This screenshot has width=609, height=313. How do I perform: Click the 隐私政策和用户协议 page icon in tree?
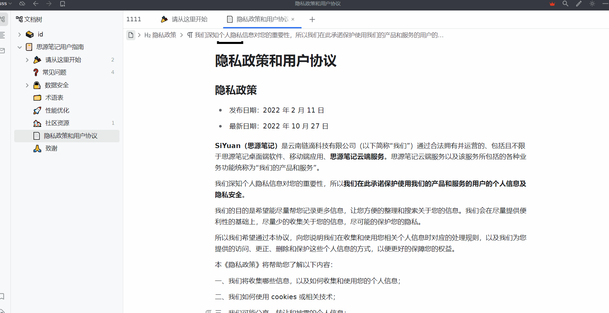(x=37, y=136)
